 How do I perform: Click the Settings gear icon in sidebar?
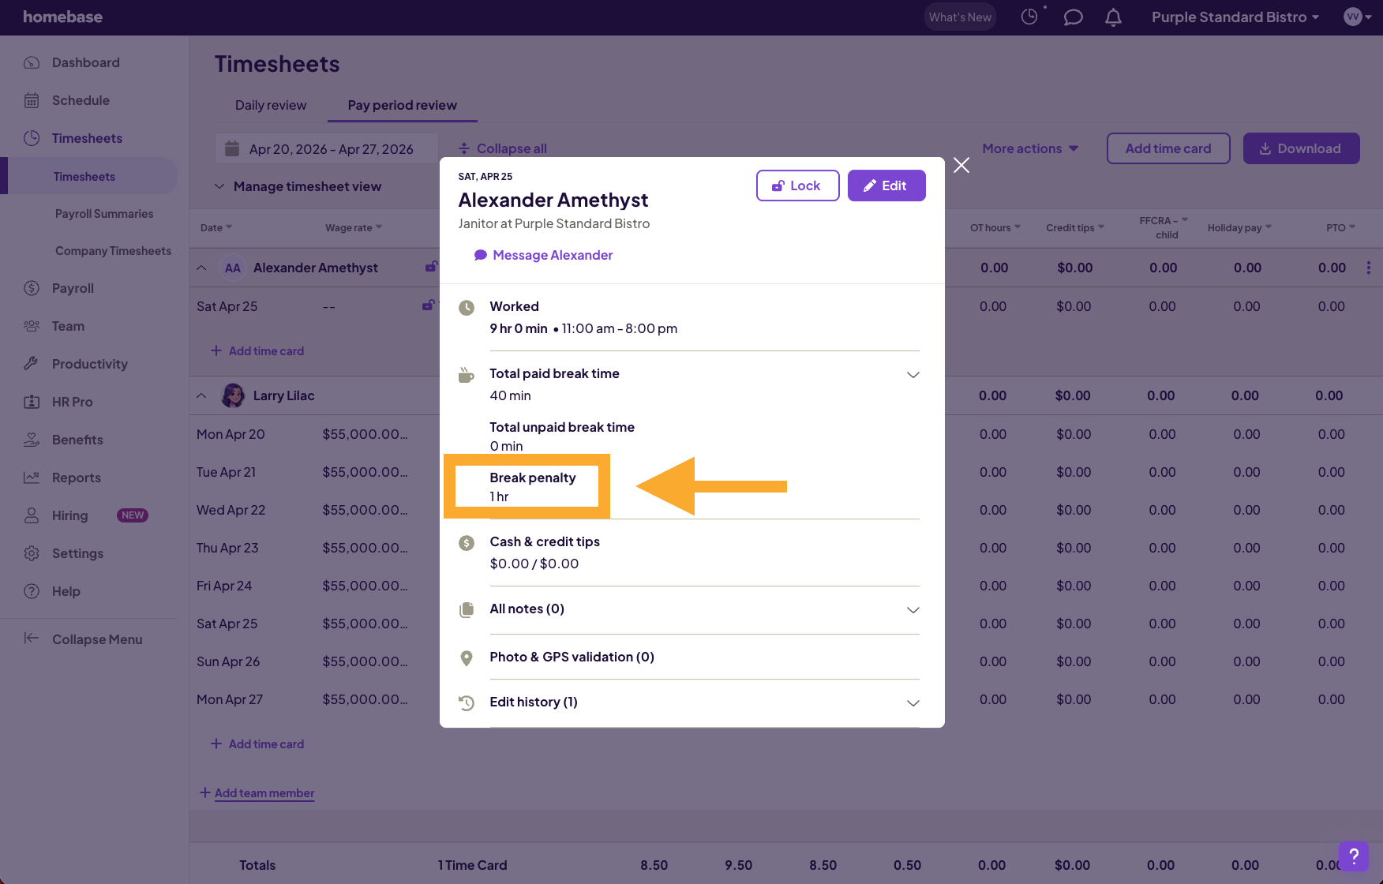point(32,553)
